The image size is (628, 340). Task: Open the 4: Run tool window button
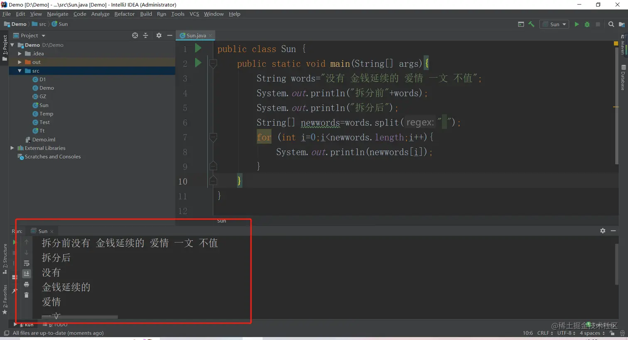click(x=24, y=325)
